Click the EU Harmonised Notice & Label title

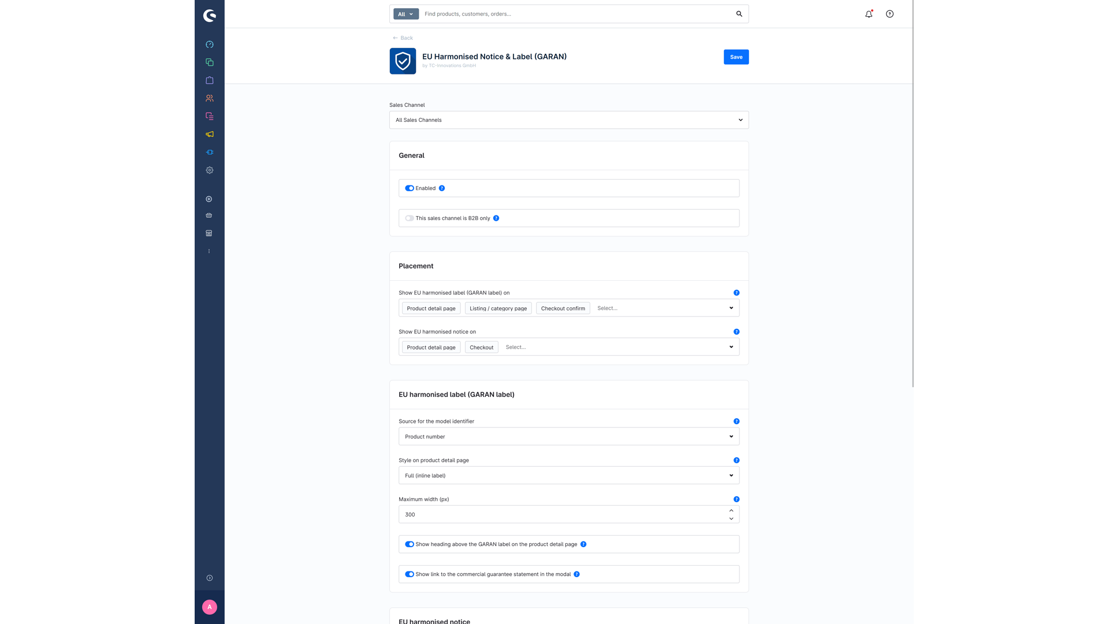[494, 57]
